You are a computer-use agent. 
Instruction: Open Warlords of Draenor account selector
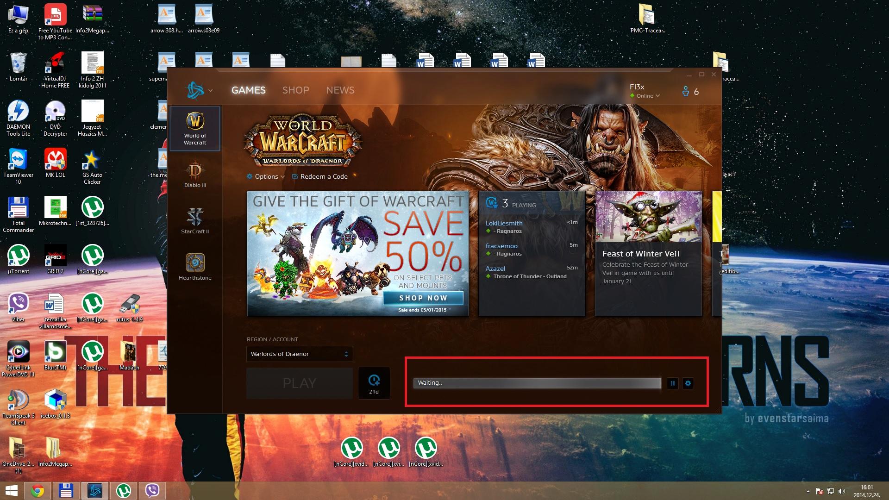coord(299,354)
